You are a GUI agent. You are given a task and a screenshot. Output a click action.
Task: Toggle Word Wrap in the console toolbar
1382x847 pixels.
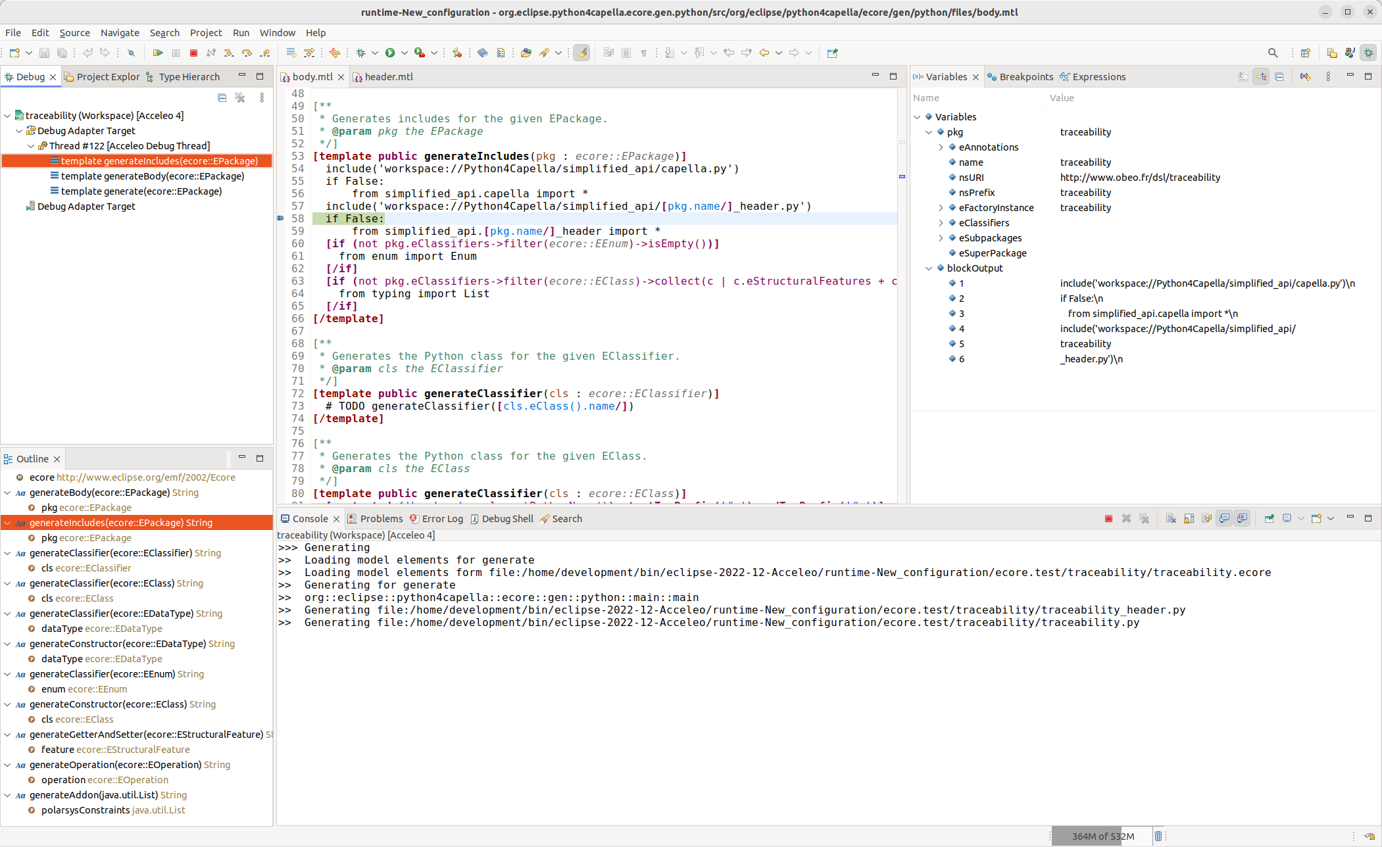pyautogui.click(x=1206, y=518)
